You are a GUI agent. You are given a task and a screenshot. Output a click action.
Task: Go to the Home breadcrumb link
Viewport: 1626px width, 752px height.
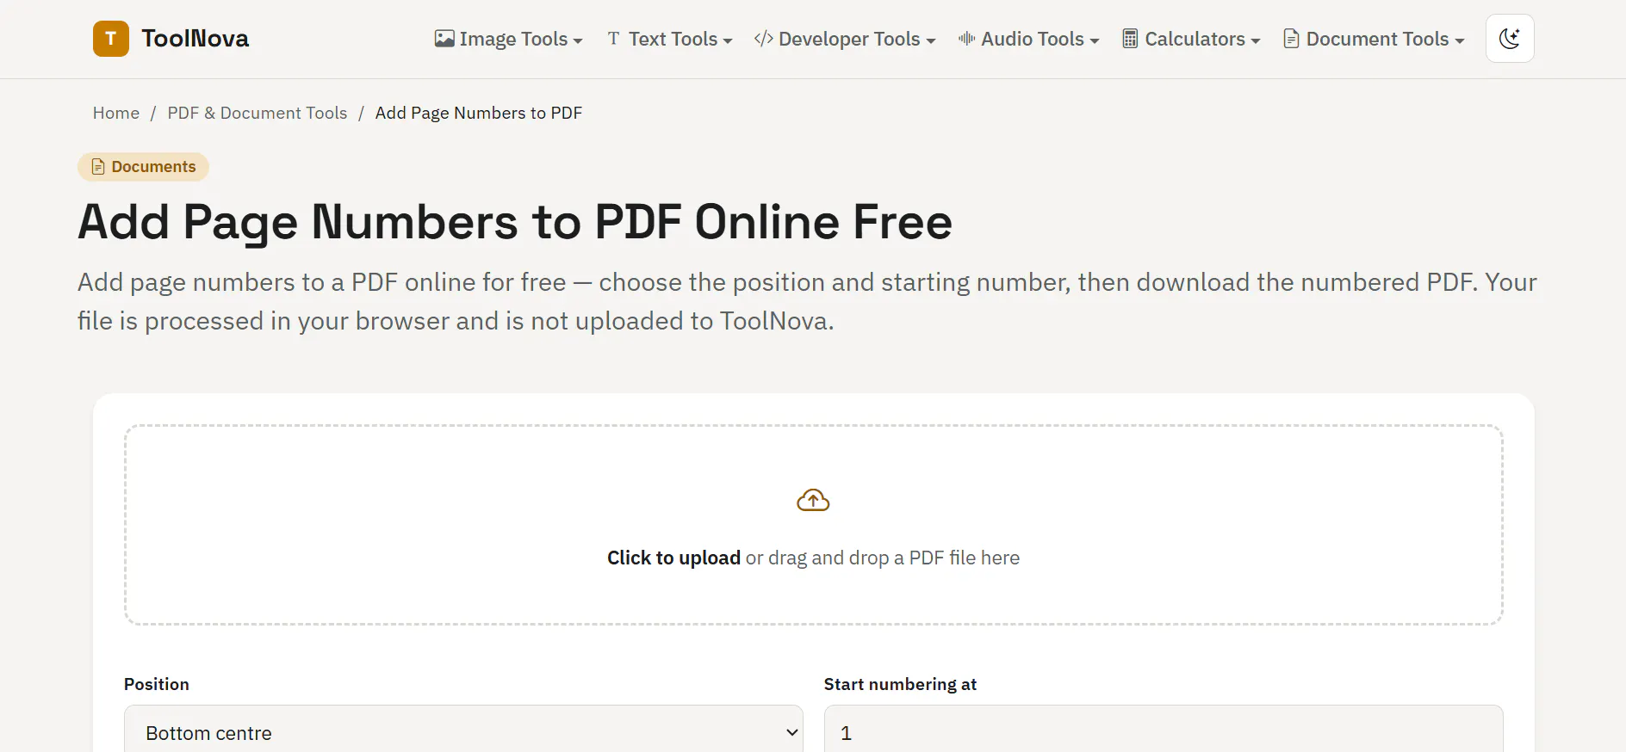pos(116,113)
